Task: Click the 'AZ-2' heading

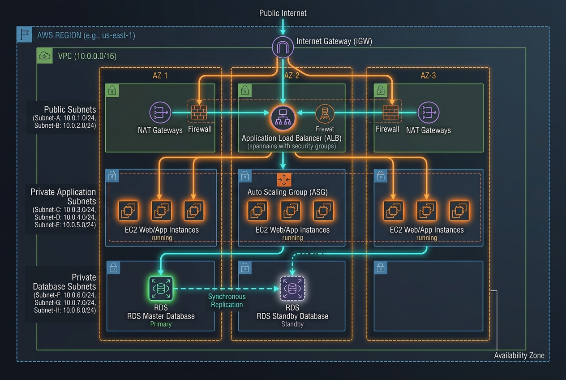Action: [292, 75]
